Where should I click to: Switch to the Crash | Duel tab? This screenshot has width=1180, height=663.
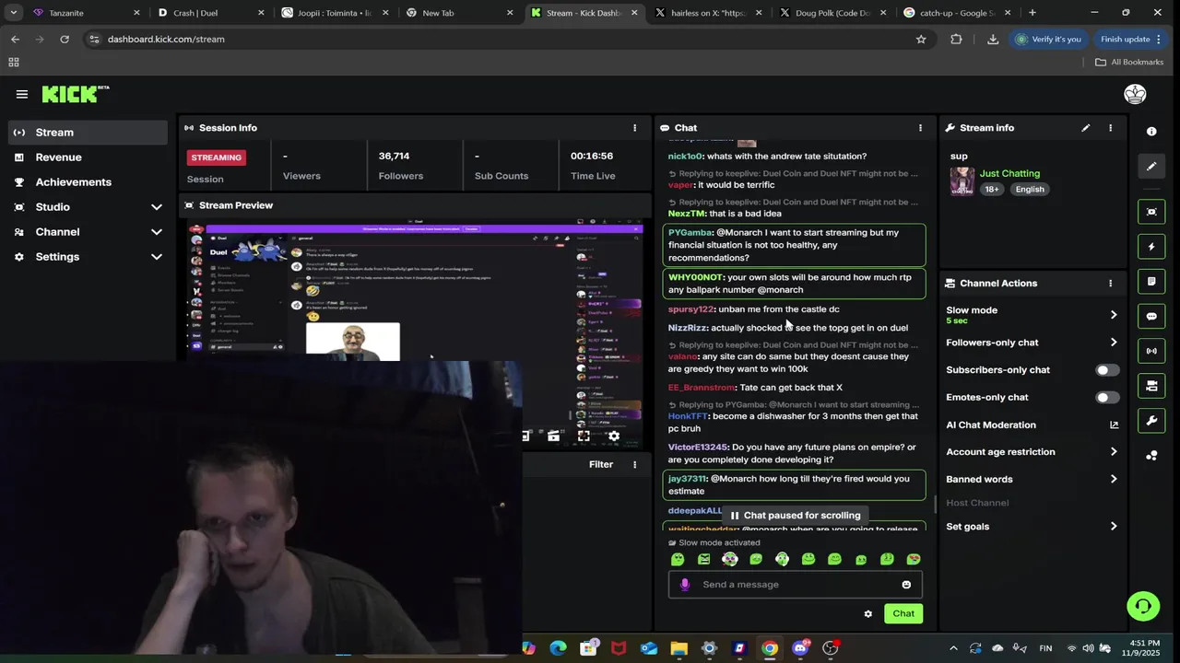pos(210,13)
